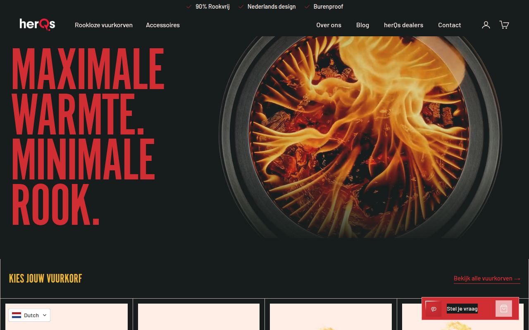Click the herQs logo
Screen dimensions: 529x330
[37, 24]
